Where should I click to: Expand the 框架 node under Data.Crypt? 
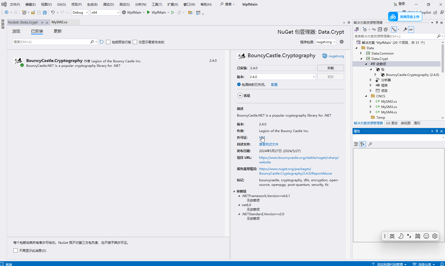(x=371, y=85)
